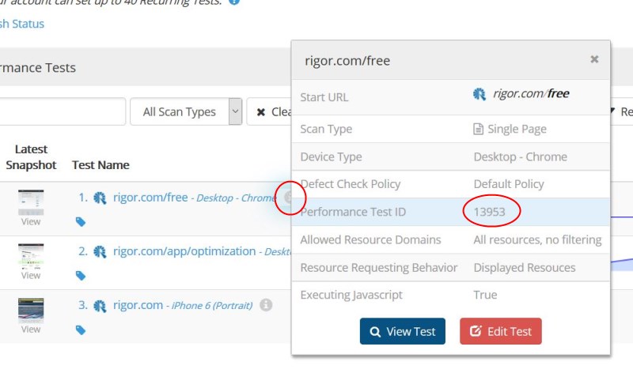Select the Performance Test ID value 13953
This screenshot has height=373, width=633.
489,212
